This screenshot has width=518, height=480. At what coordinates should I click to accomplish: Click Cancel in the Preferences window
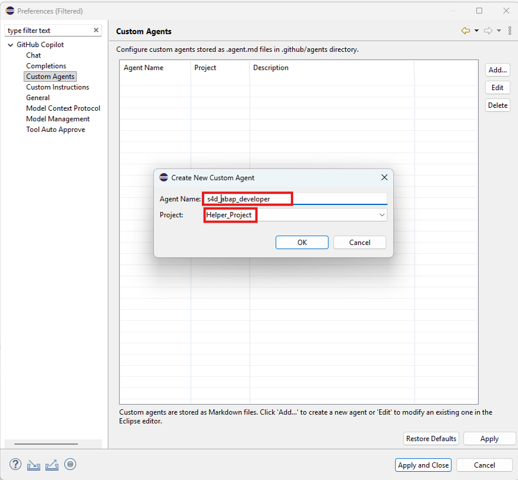[x=484, y=465]
